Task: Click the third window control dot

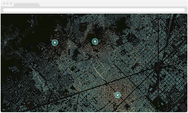Action: coord(11,3)
